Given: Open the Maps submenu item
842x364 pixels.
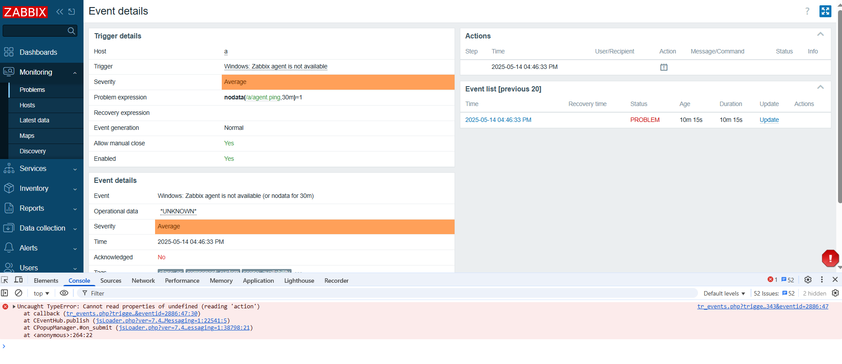Looking at the screenshot, I should (46, 136).
